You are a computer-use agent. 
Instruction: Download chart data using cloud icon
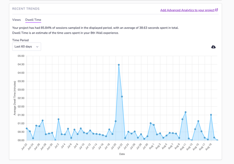(213, 47)
